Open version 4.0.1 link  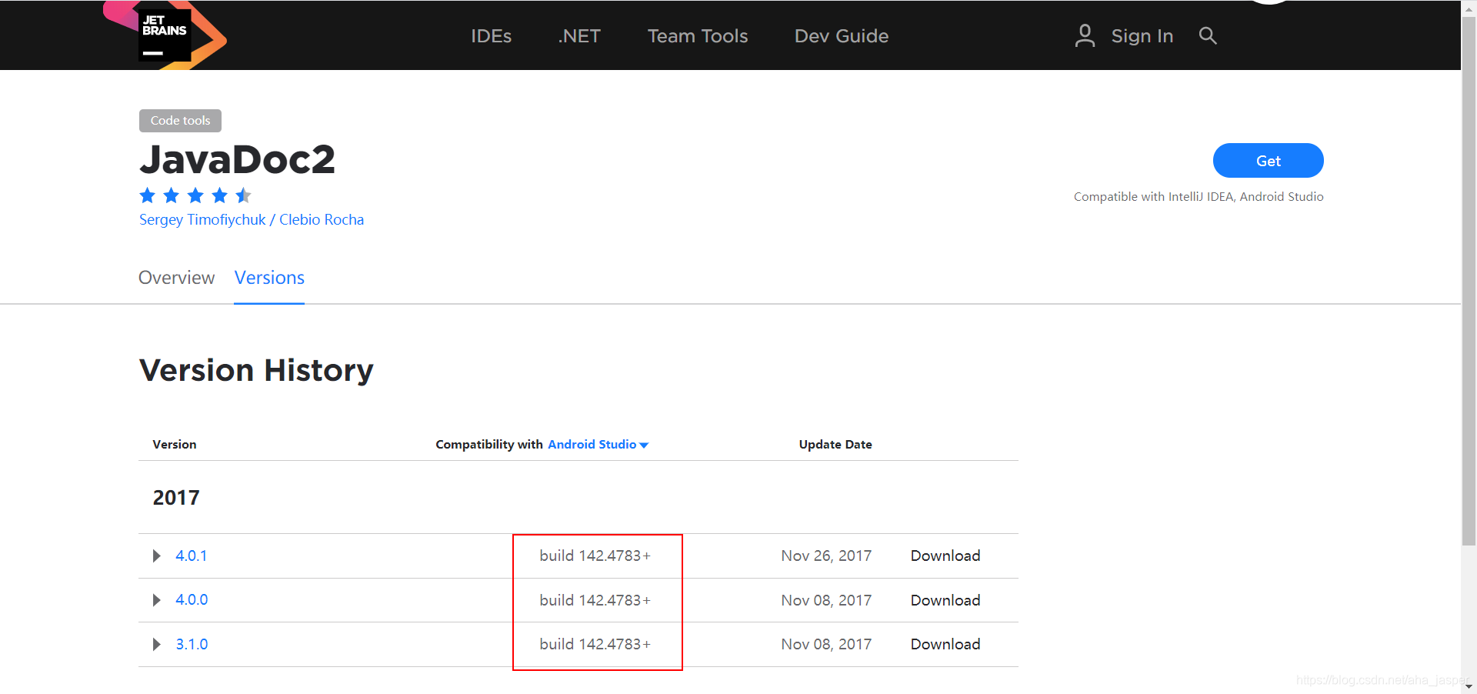click(x=191, y=556)
